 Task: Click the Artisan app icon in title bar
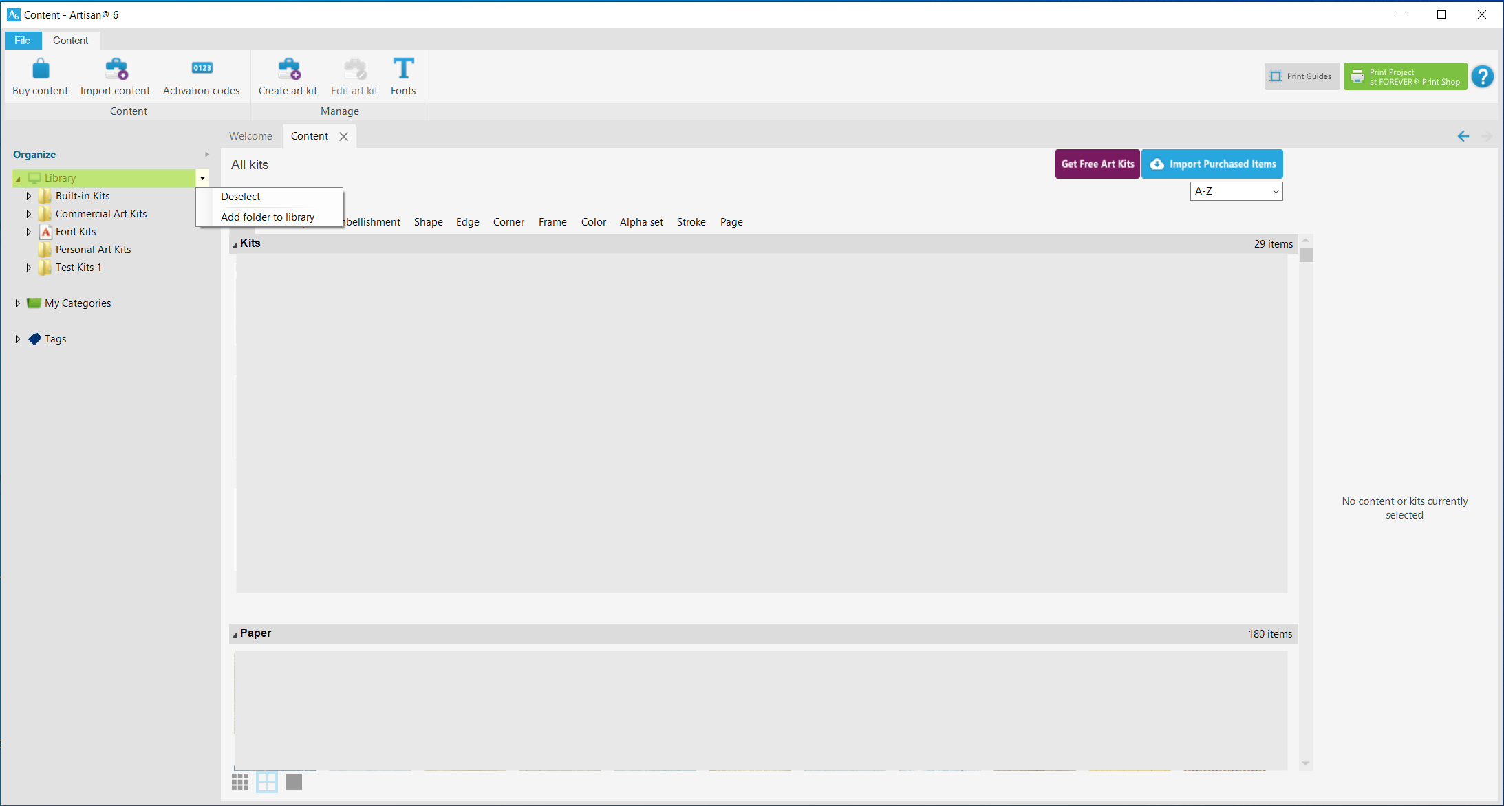pyautogui.click(x=13, y=14)
